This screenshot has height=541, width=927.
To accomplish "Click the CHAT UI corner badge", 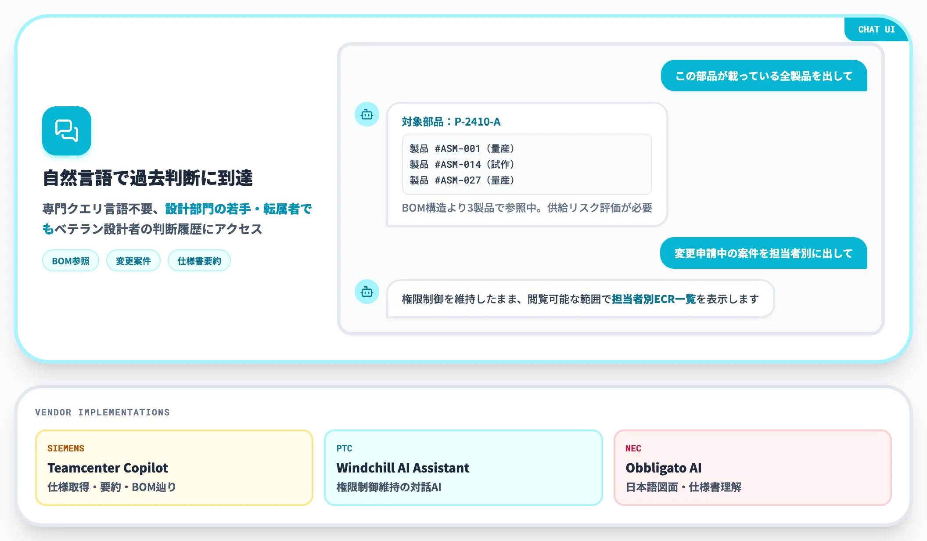I will [876, 29].
